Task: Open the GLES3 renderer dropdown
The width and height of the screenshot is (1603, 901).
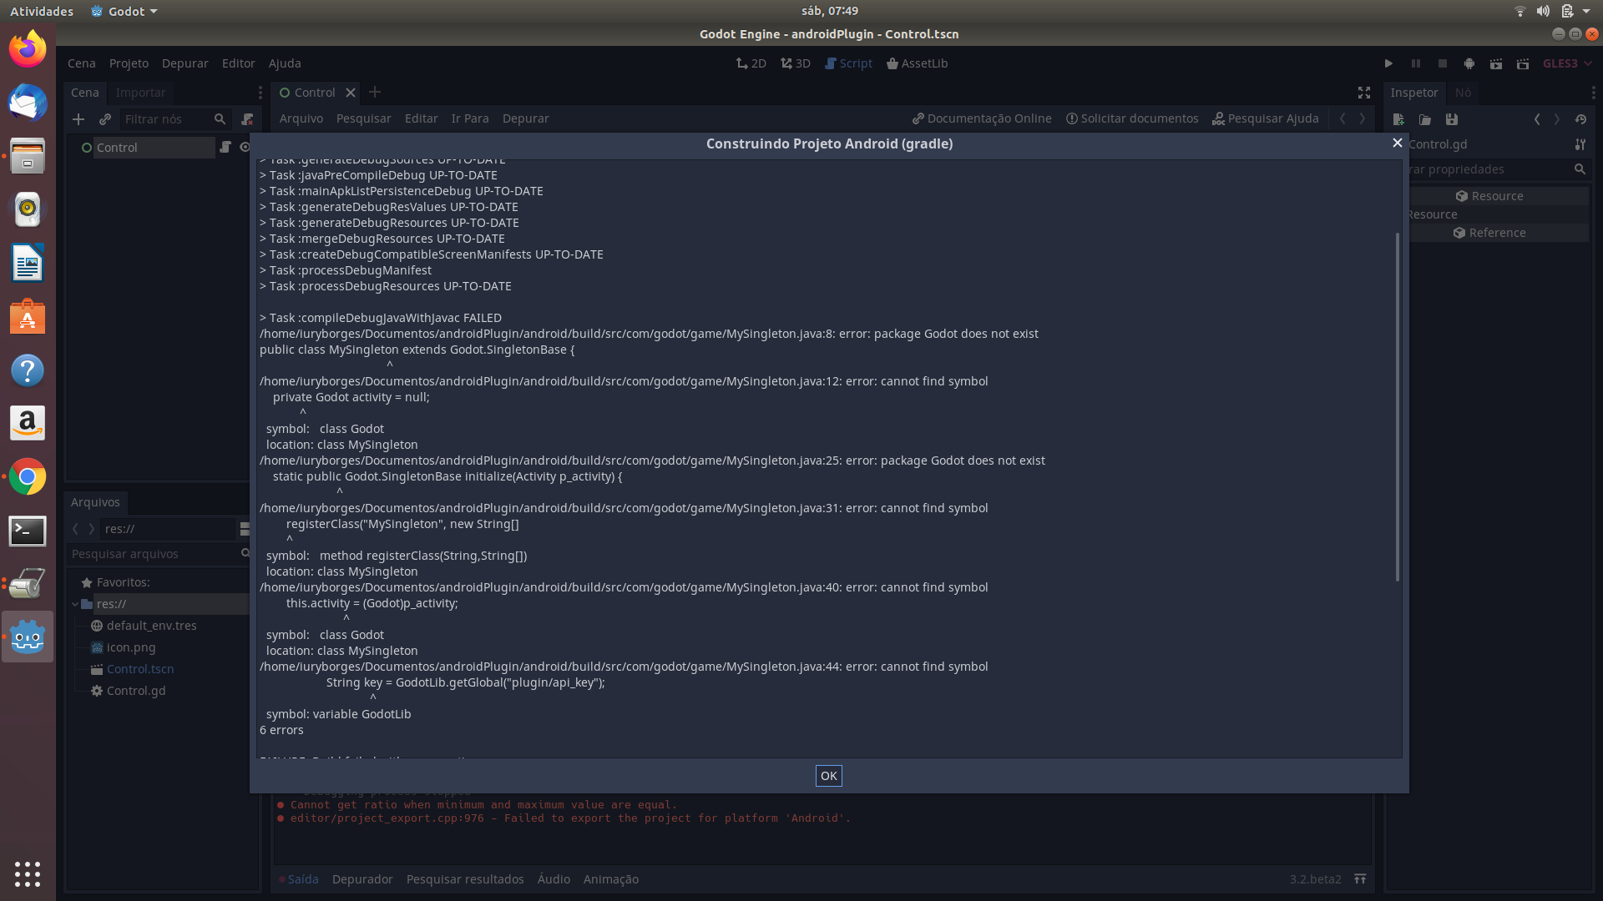Action: coord(1567,63)
